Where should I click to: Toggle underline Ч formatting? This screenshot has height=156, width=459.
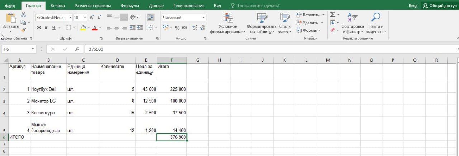(x=54, y=28)
